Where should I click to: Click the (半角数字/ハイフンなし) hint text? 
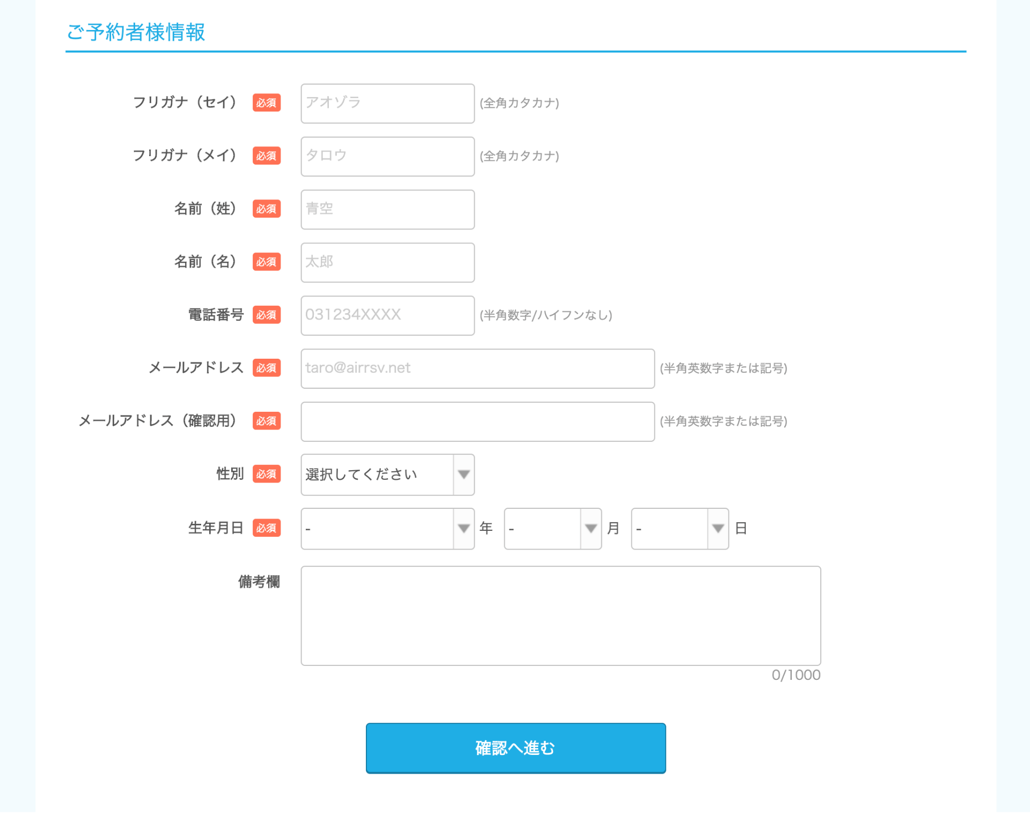click(x=546, y=315)
